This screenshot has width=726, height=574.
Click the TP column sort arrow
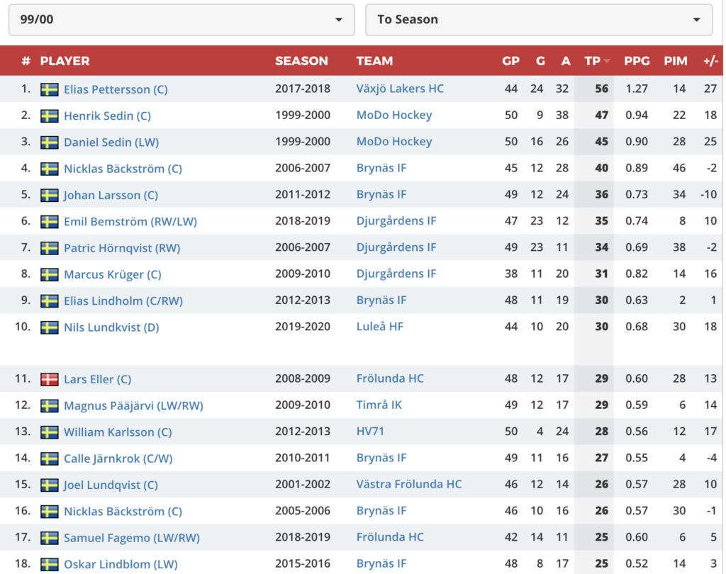(607, 61)
